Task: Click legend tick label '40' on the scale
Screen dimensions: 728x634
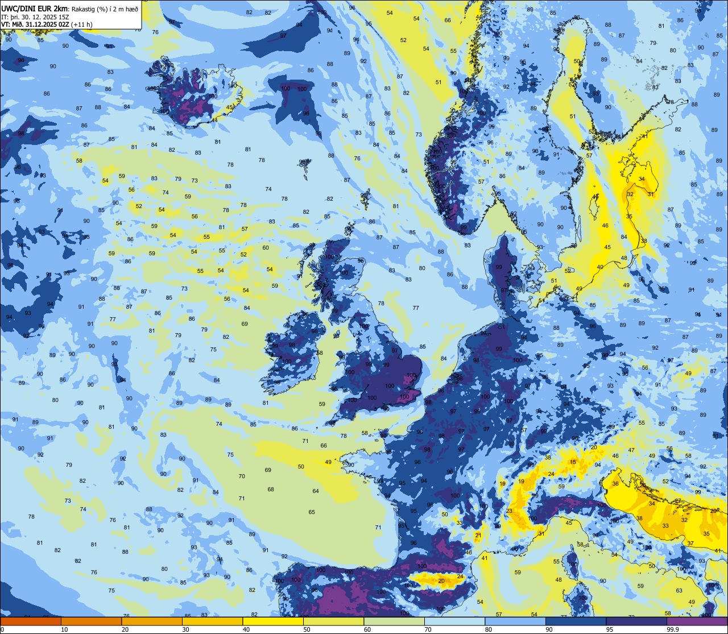Action: pyautogui.click(x=246, y=629)
